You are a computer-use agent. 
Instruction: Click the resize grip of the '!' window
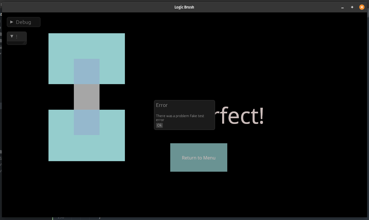pyautogui.click(x=25, y=43)
